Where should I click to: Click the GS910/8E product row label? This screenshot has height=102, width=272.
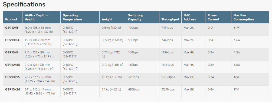(x=13, y=65)
